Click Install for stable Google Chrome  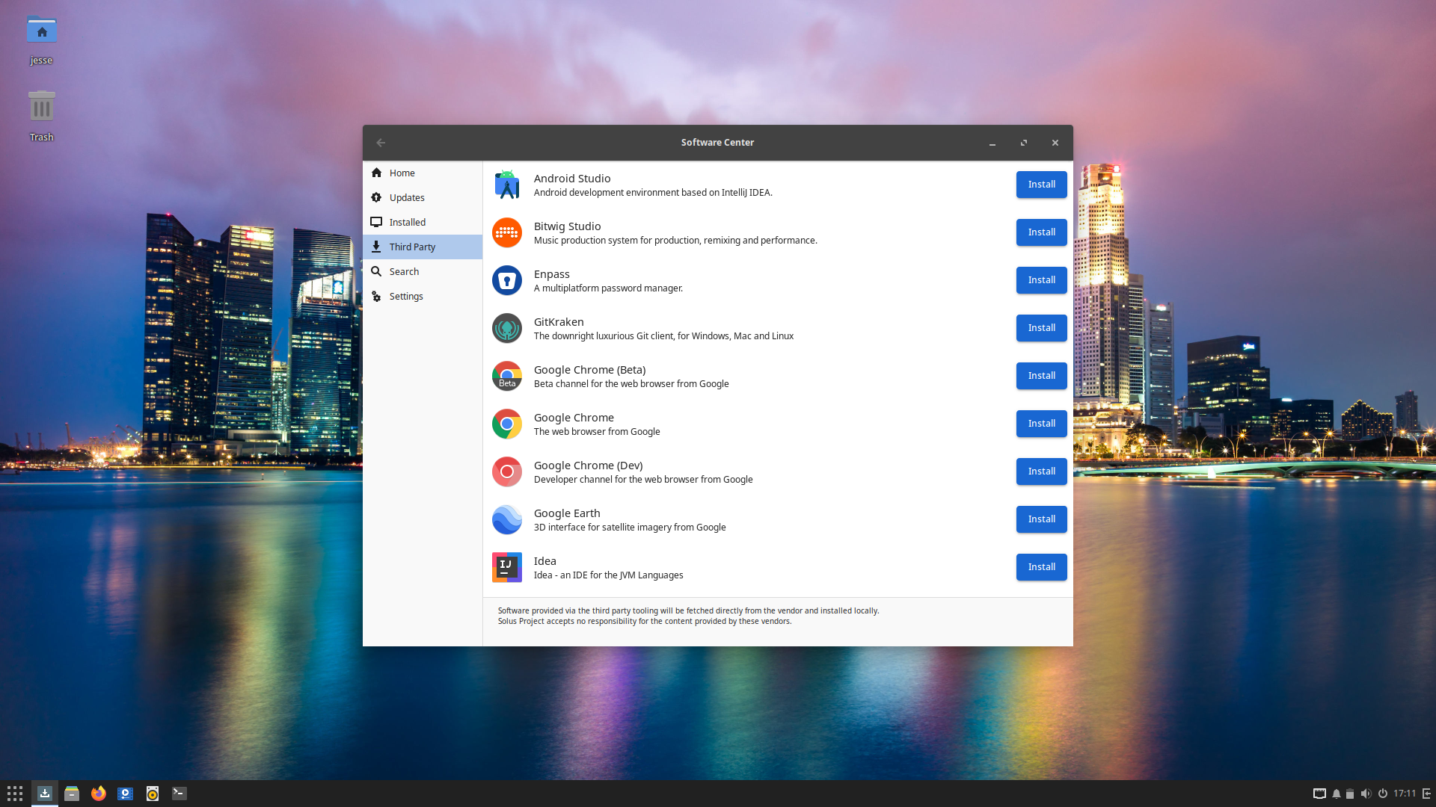tap(1041, 424)
